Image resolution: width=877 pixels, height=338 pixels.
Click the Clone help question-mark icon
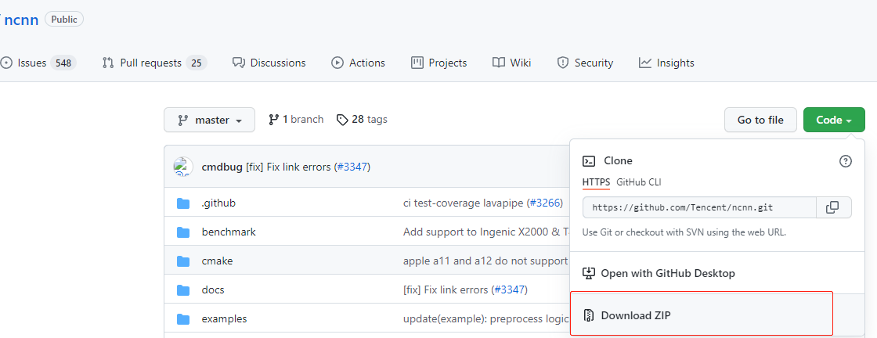(846, 161)
